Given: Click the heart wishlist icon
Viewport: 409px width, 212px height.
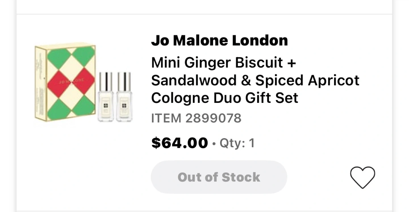Looking at the screenshot, I should pyautogui.click(x=362, y=177).
